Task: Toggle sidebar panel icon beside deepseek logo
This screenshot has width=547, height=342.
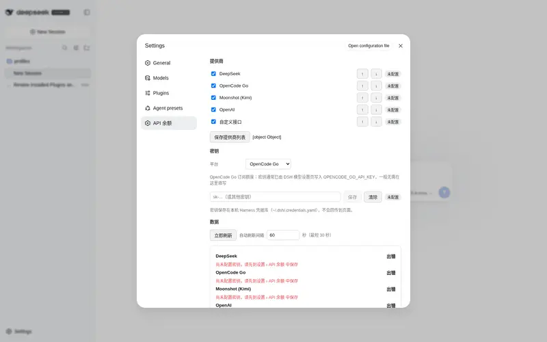Action: point(87,12)
